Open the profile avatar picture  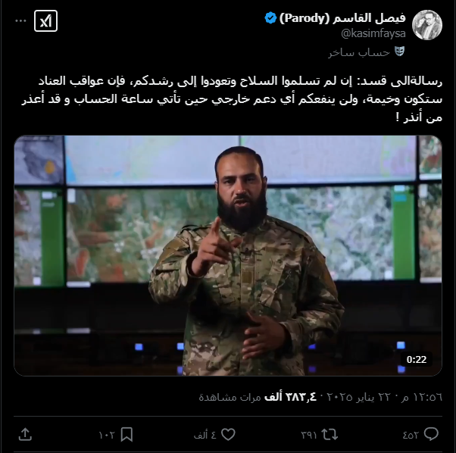coord(427,25)
